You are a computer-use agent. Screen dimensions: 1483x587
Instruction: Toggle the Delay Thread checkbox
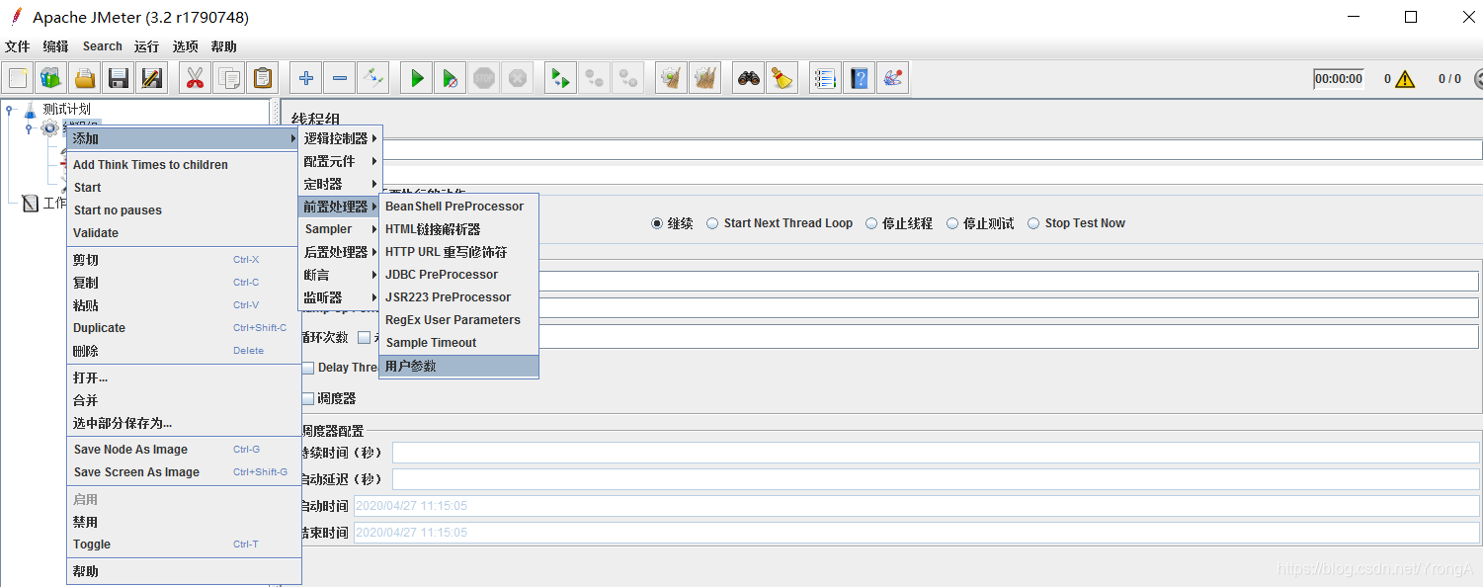point(308,368)
